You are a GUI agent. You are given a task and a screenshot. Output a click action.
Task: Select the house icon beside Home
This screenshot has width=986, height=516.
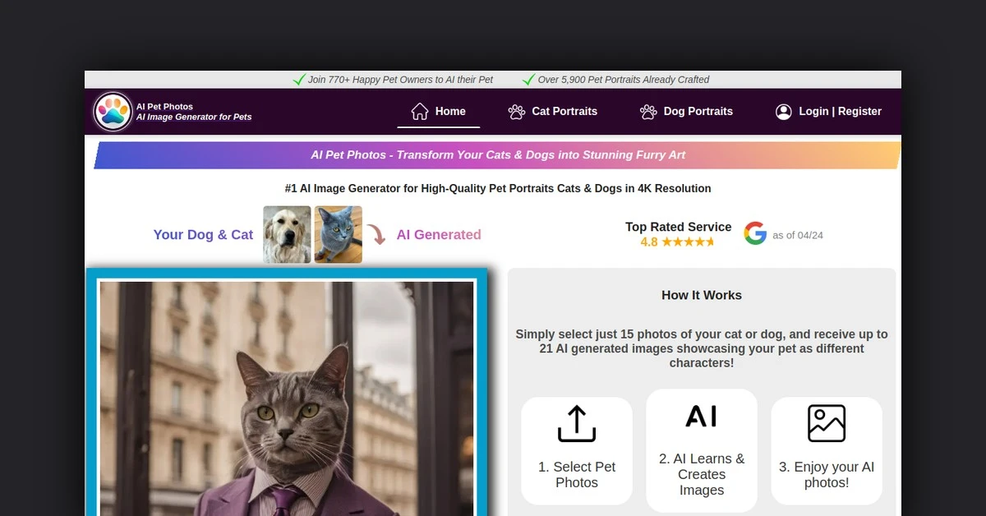[419, 110]
